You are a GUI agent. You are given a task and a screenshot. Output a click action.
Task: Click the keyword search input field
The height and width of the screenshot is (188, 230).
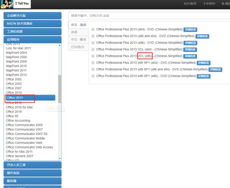tap(149, 15)
